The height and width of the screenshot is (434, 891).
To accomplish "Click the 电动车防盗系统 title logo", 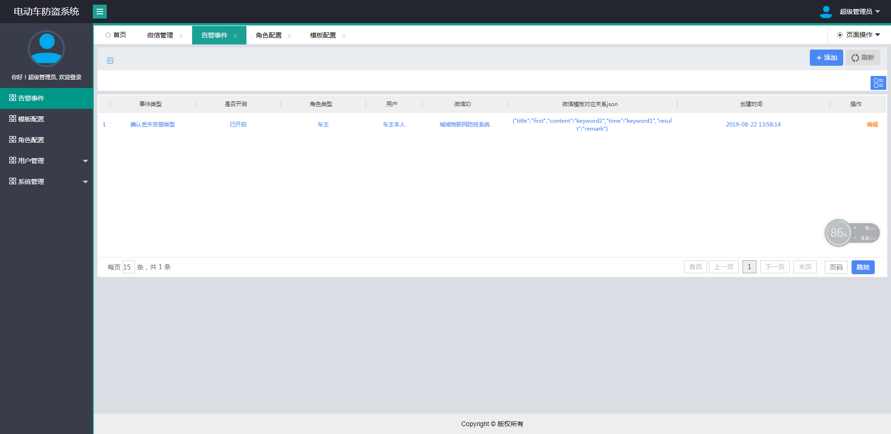I will 46,12.
